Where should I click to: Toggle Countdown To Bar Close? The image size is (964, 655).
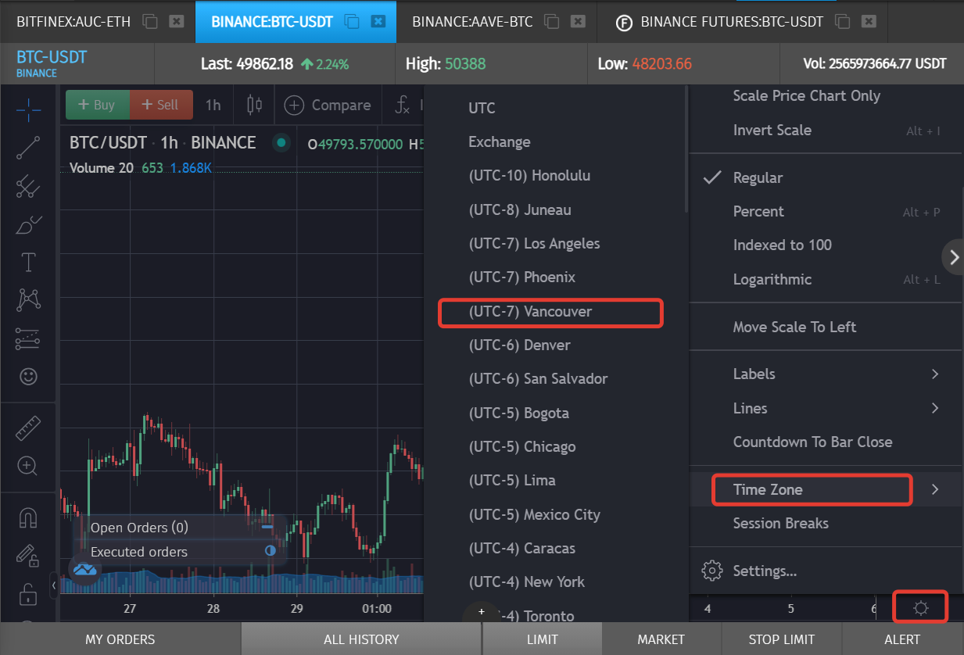click(x=825, y=442)
